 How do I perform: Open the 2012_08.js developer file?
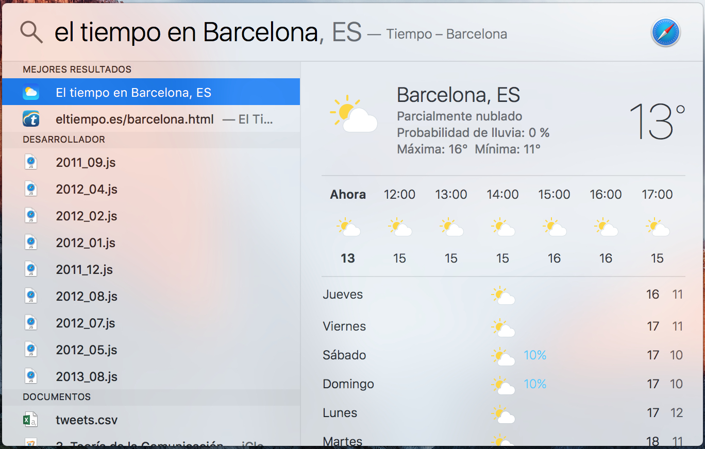(x=151, y=296)
